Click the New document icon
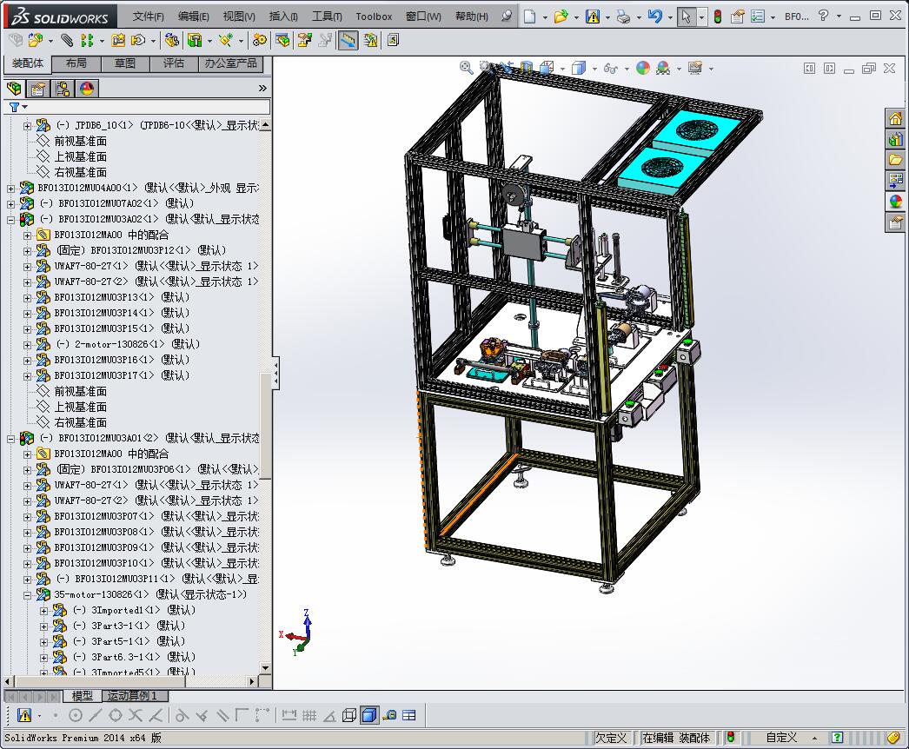 (529, 17)
